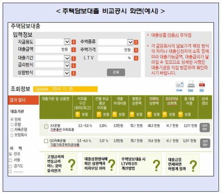Screen dimensions: 222x194
Task: Click the '3,371 만원' total cost value
Action: pos(189,141)
